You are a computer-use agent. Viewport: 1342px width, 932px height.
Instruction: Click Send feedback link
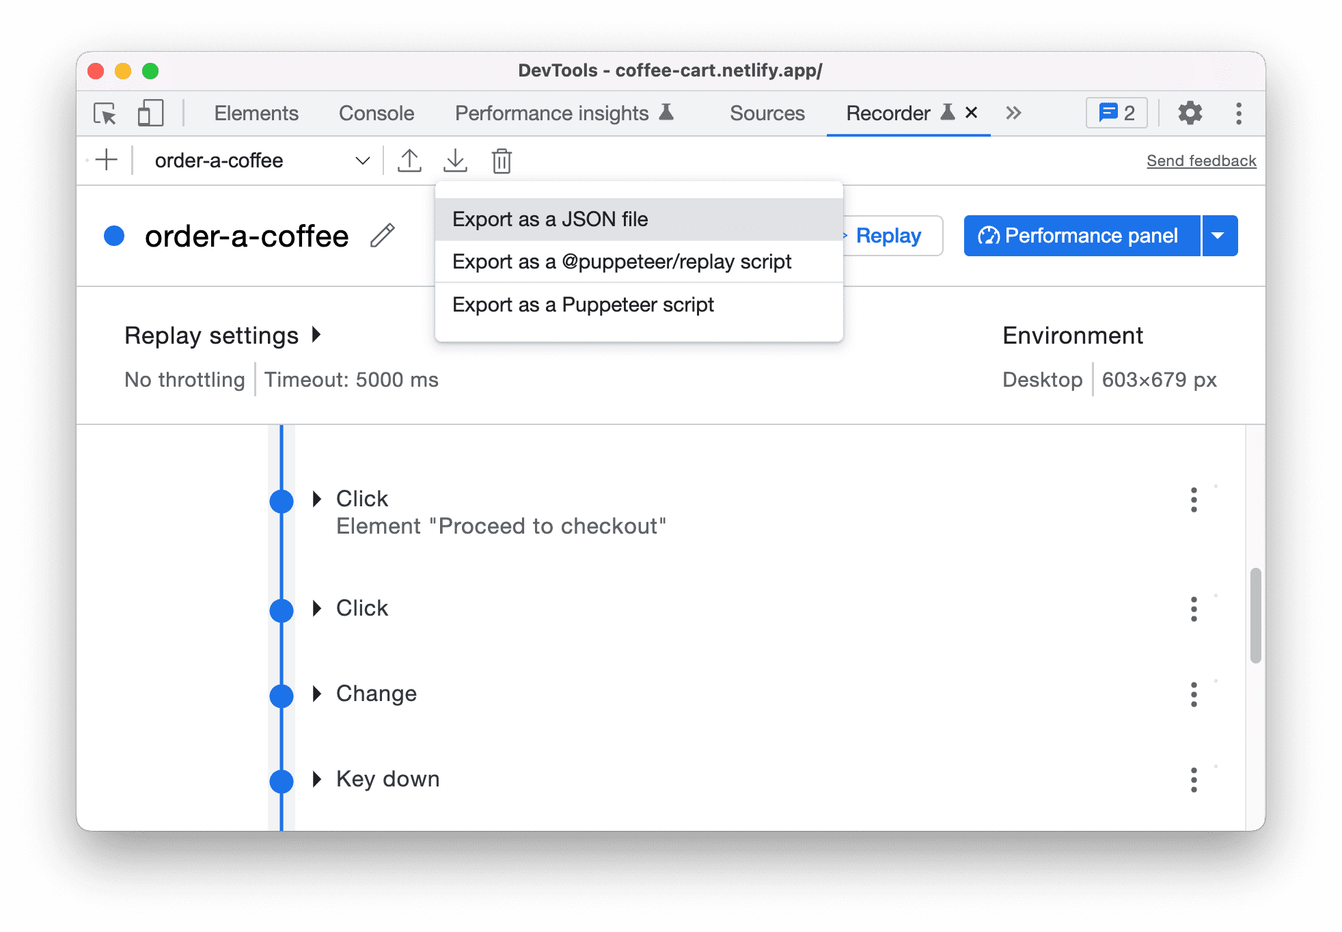point(1201,160)
